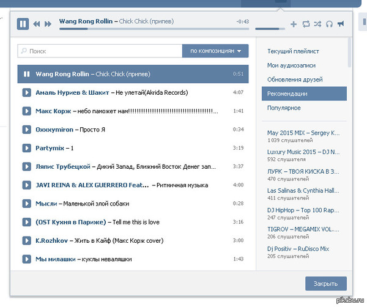Play the K.Rozhkov track

[x=27, y=241]
